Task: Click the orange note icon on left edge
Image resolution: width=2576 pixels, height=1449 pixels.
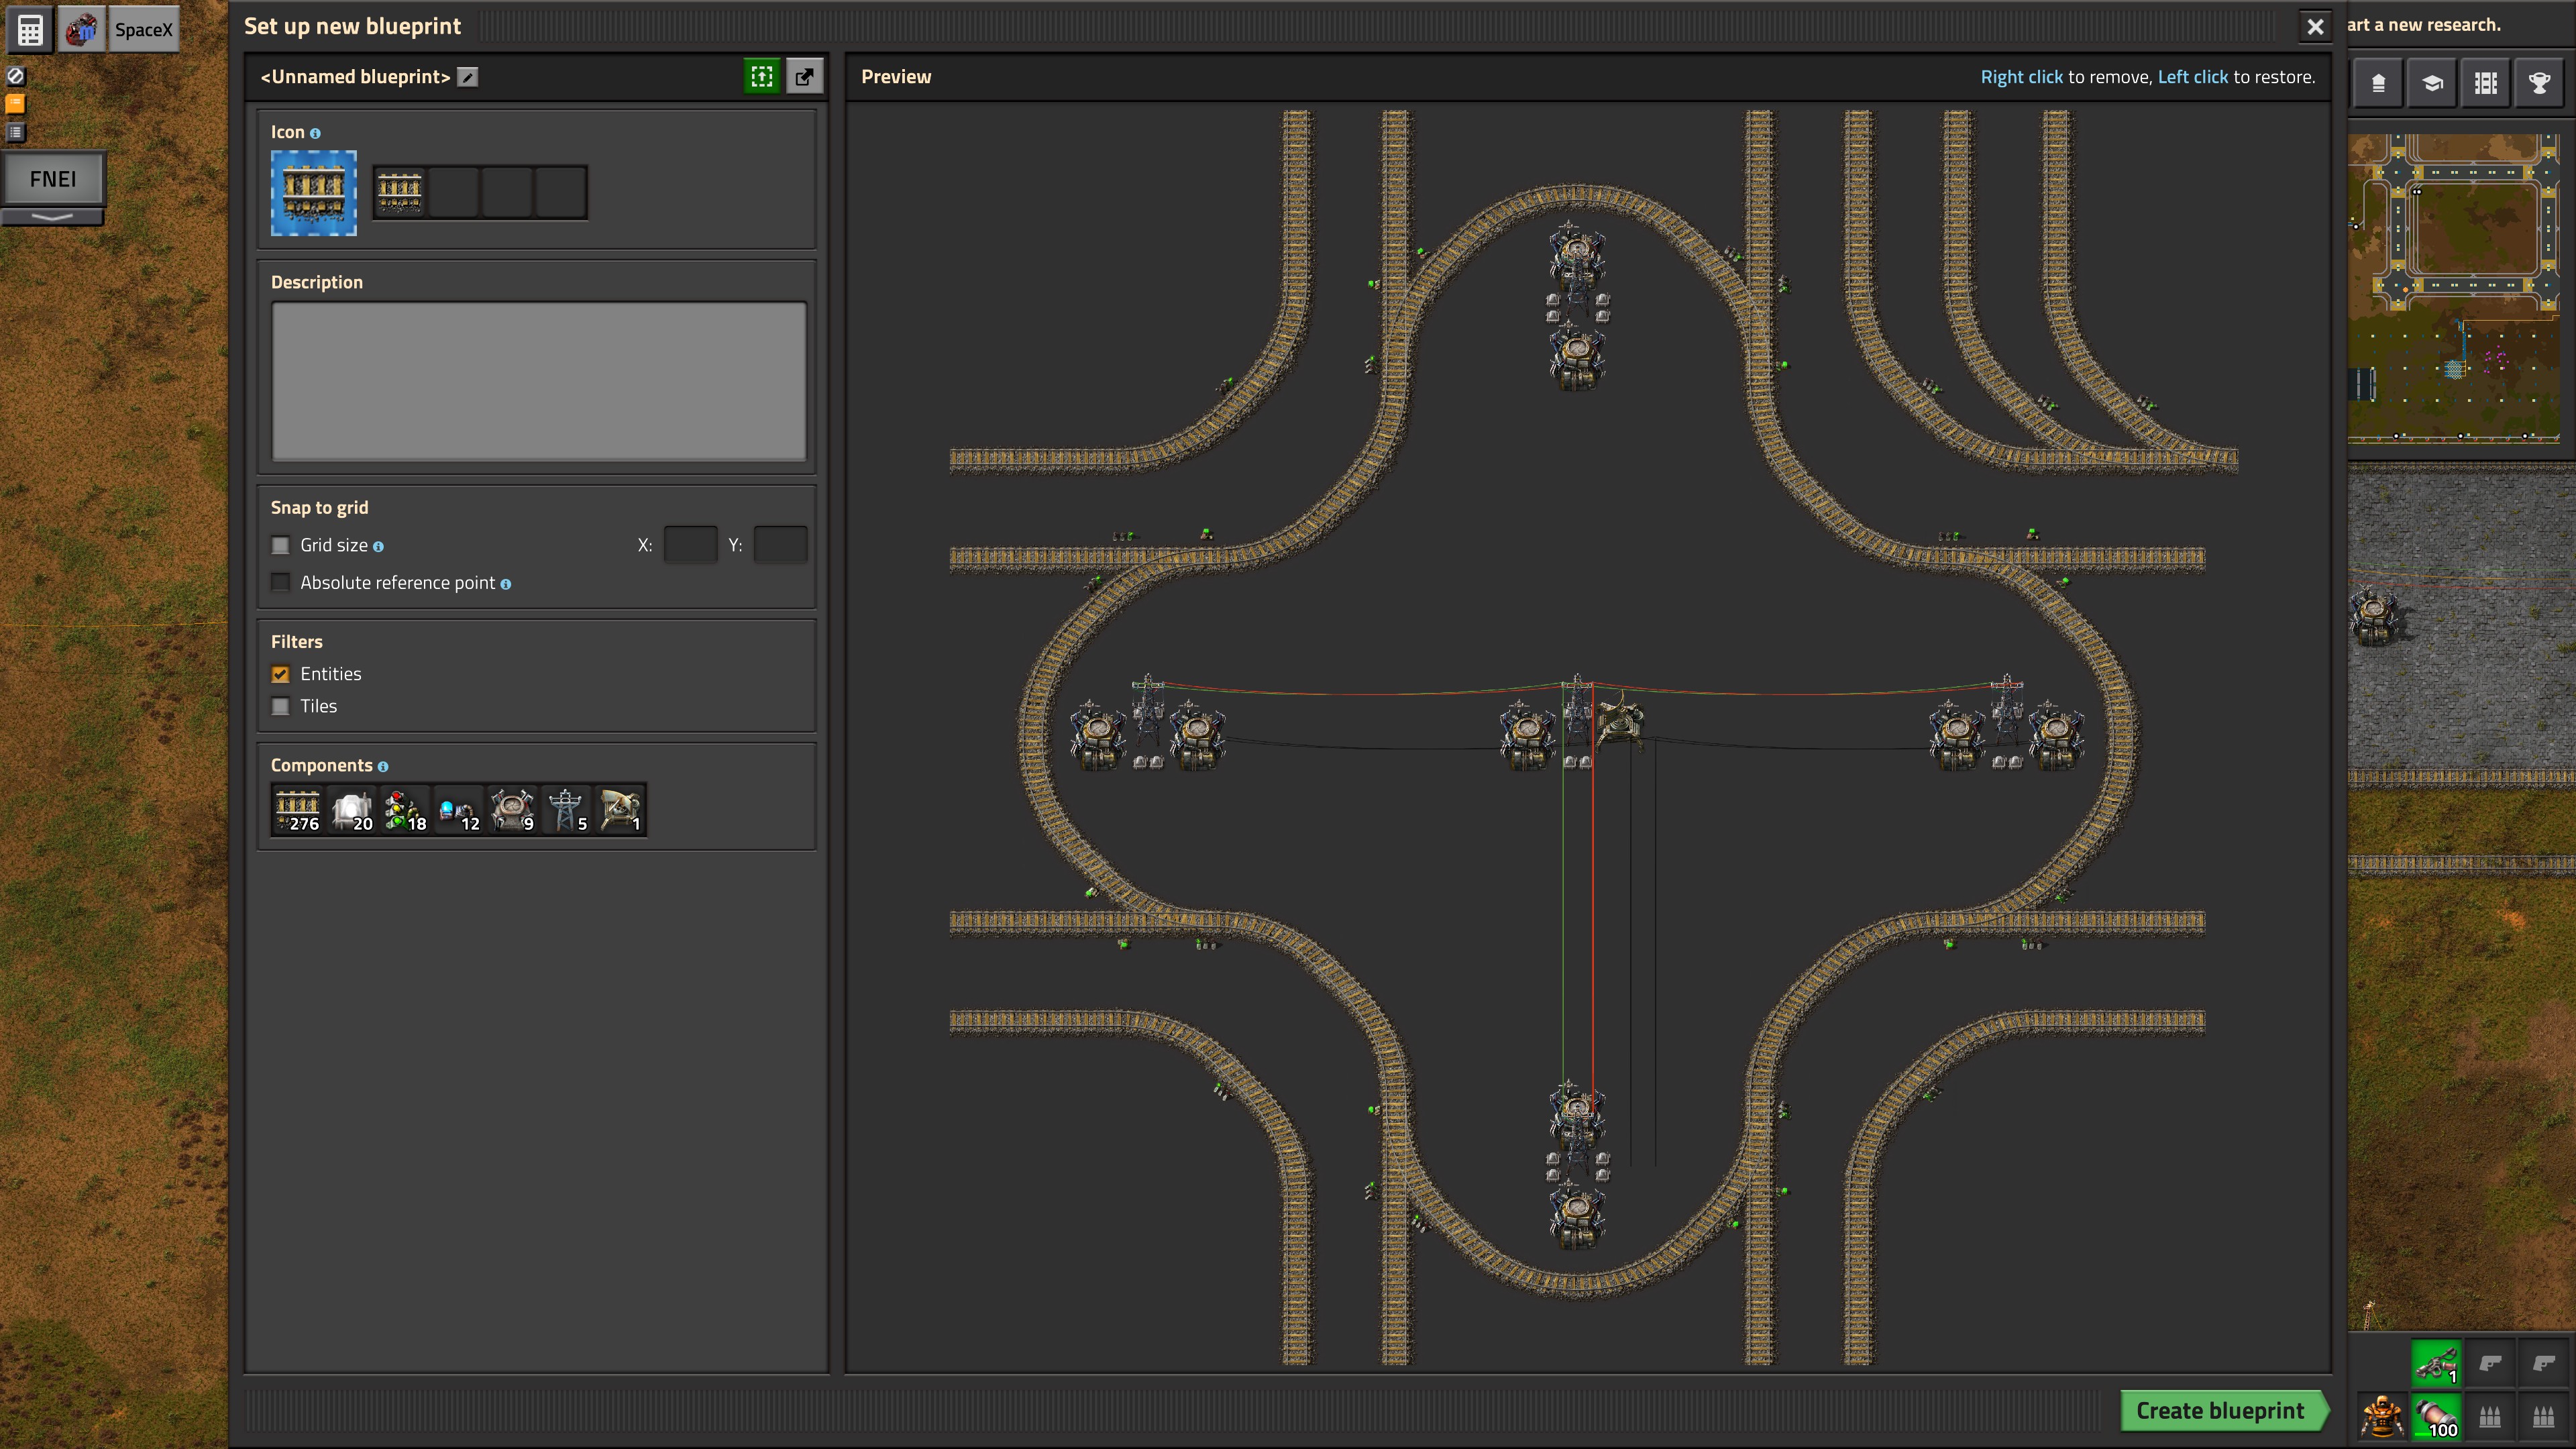Action: pyautogui.click(x=16, y=103)
